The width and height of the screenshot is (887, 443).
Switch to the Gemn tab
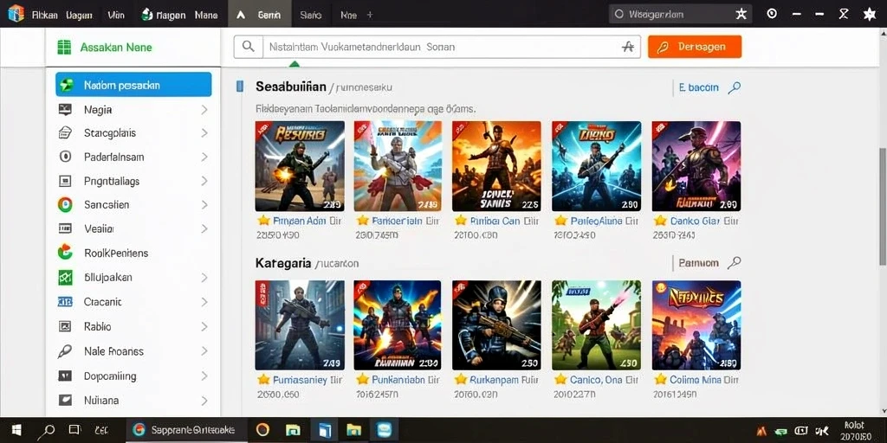[260, 15]
